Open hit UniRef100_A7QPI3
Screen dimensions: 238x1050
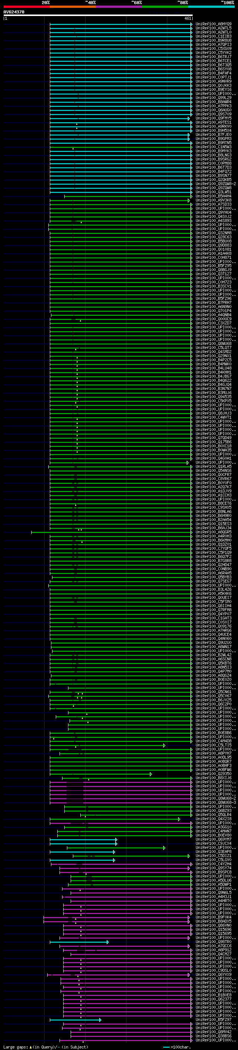tap(213, 44)
